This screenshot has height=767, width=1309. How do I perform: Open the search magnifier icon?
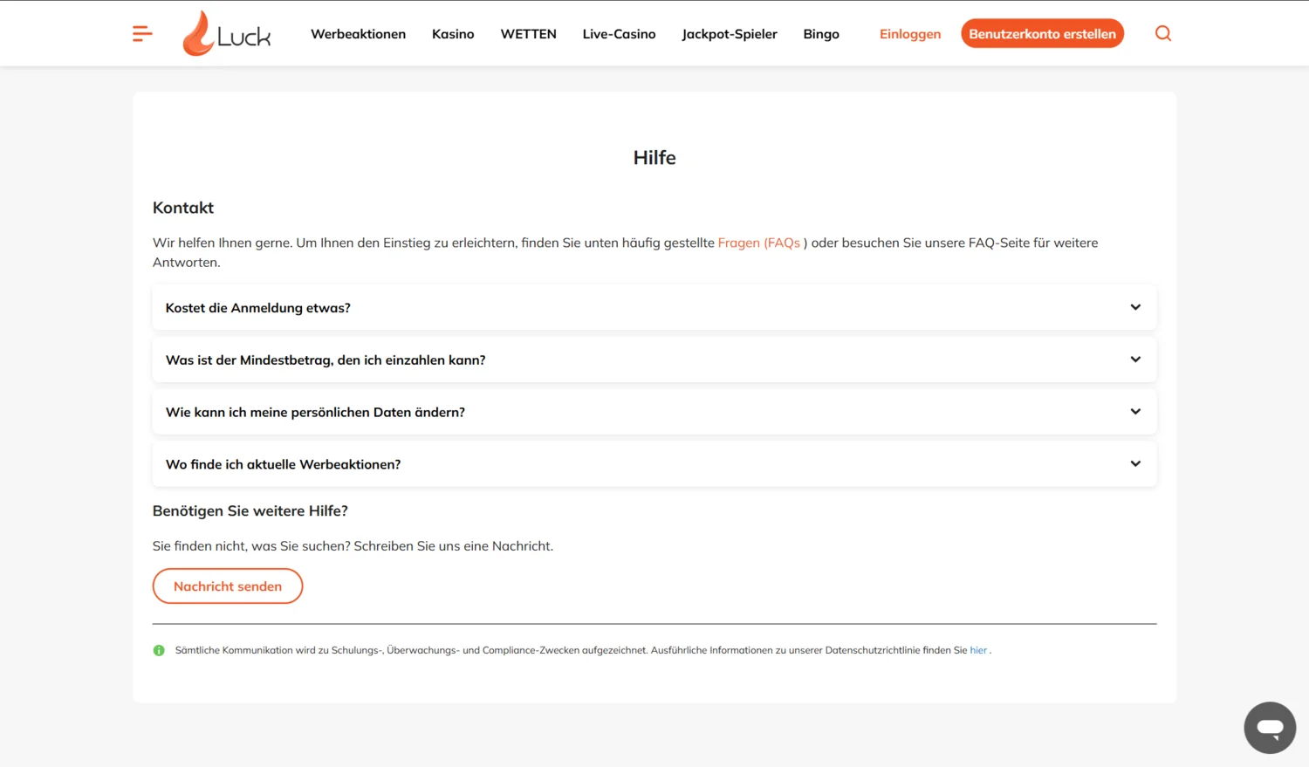[1162, 34]
